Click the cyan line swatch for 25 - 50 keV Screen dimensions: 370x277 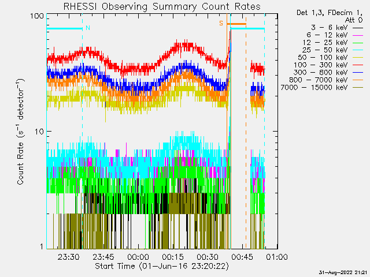tap(358, 50)
